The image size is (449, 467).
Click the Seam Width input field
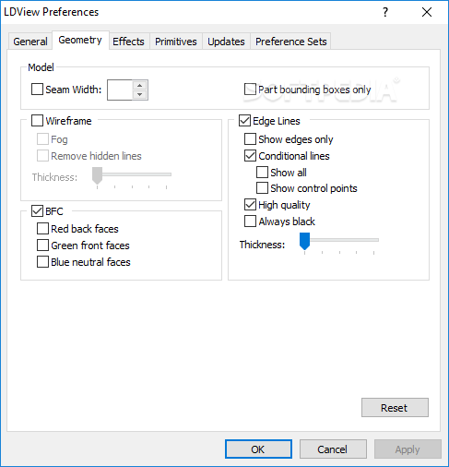(120, 90)
